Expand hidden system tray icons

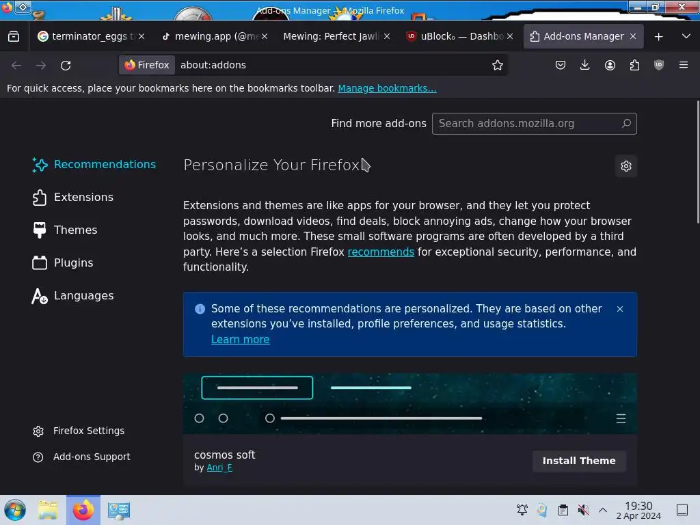coord(603,510)
